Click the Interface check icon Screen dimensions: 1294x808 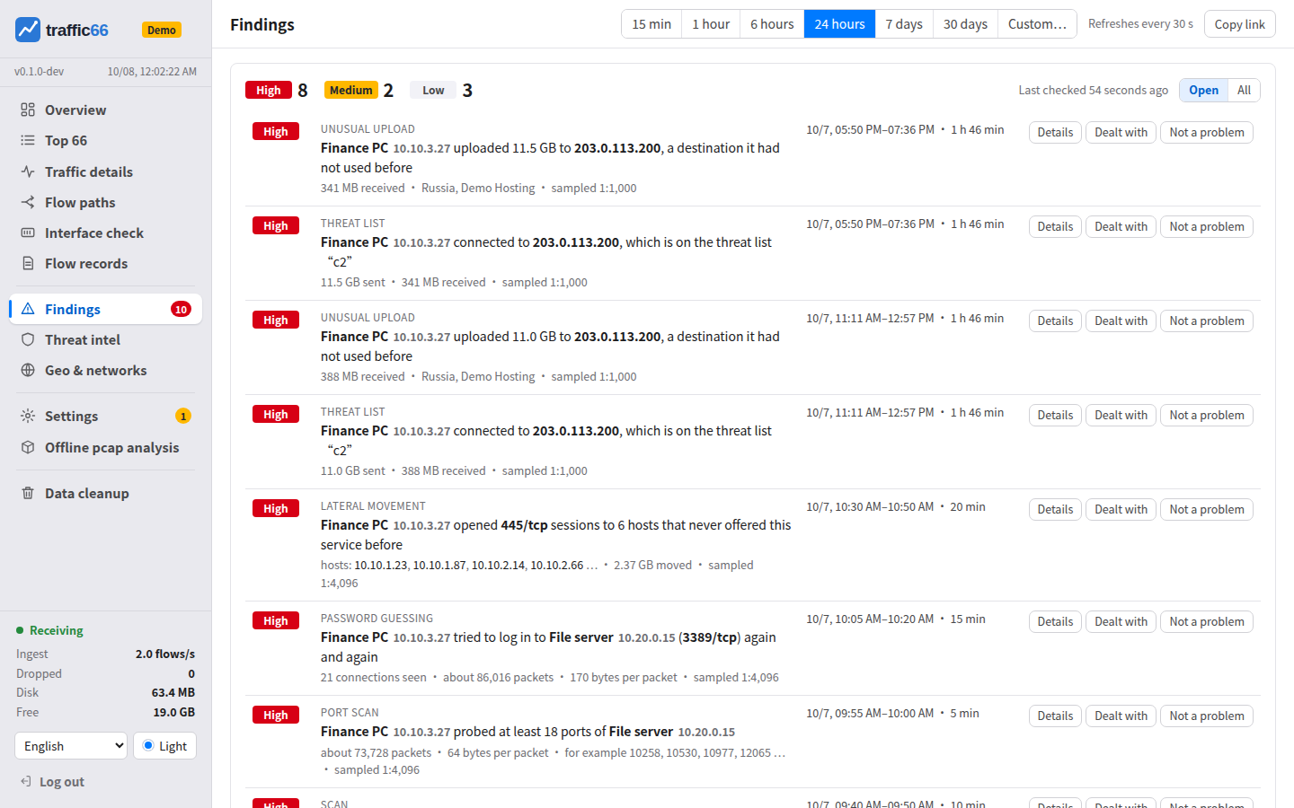click(x=28, y=233)
